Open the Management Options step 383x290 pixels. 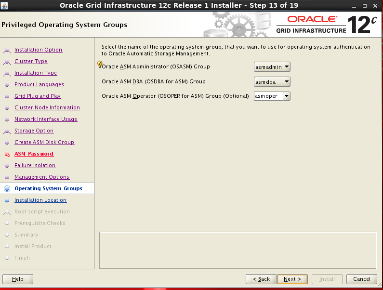42,177
